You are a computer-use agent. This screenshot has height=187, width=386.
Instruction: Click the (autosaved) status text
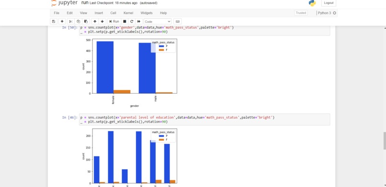148,3
